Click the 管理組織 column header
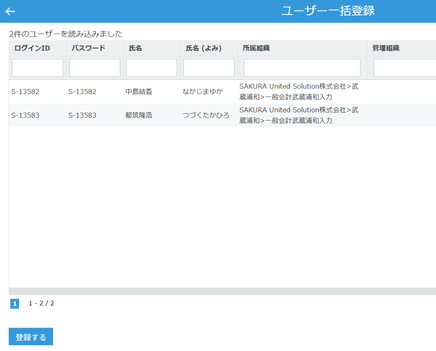 tap(386, 49)
